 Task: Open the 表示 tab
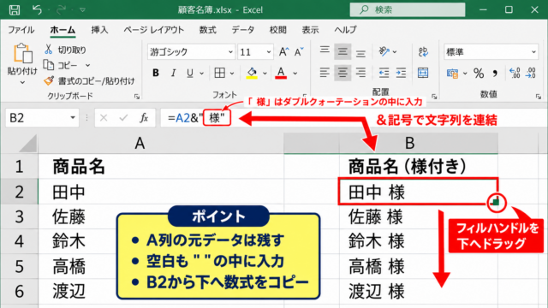tap(310, 30)
